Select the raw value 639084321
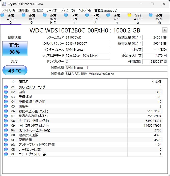170x176 pixels. click(x=153, y=121)
